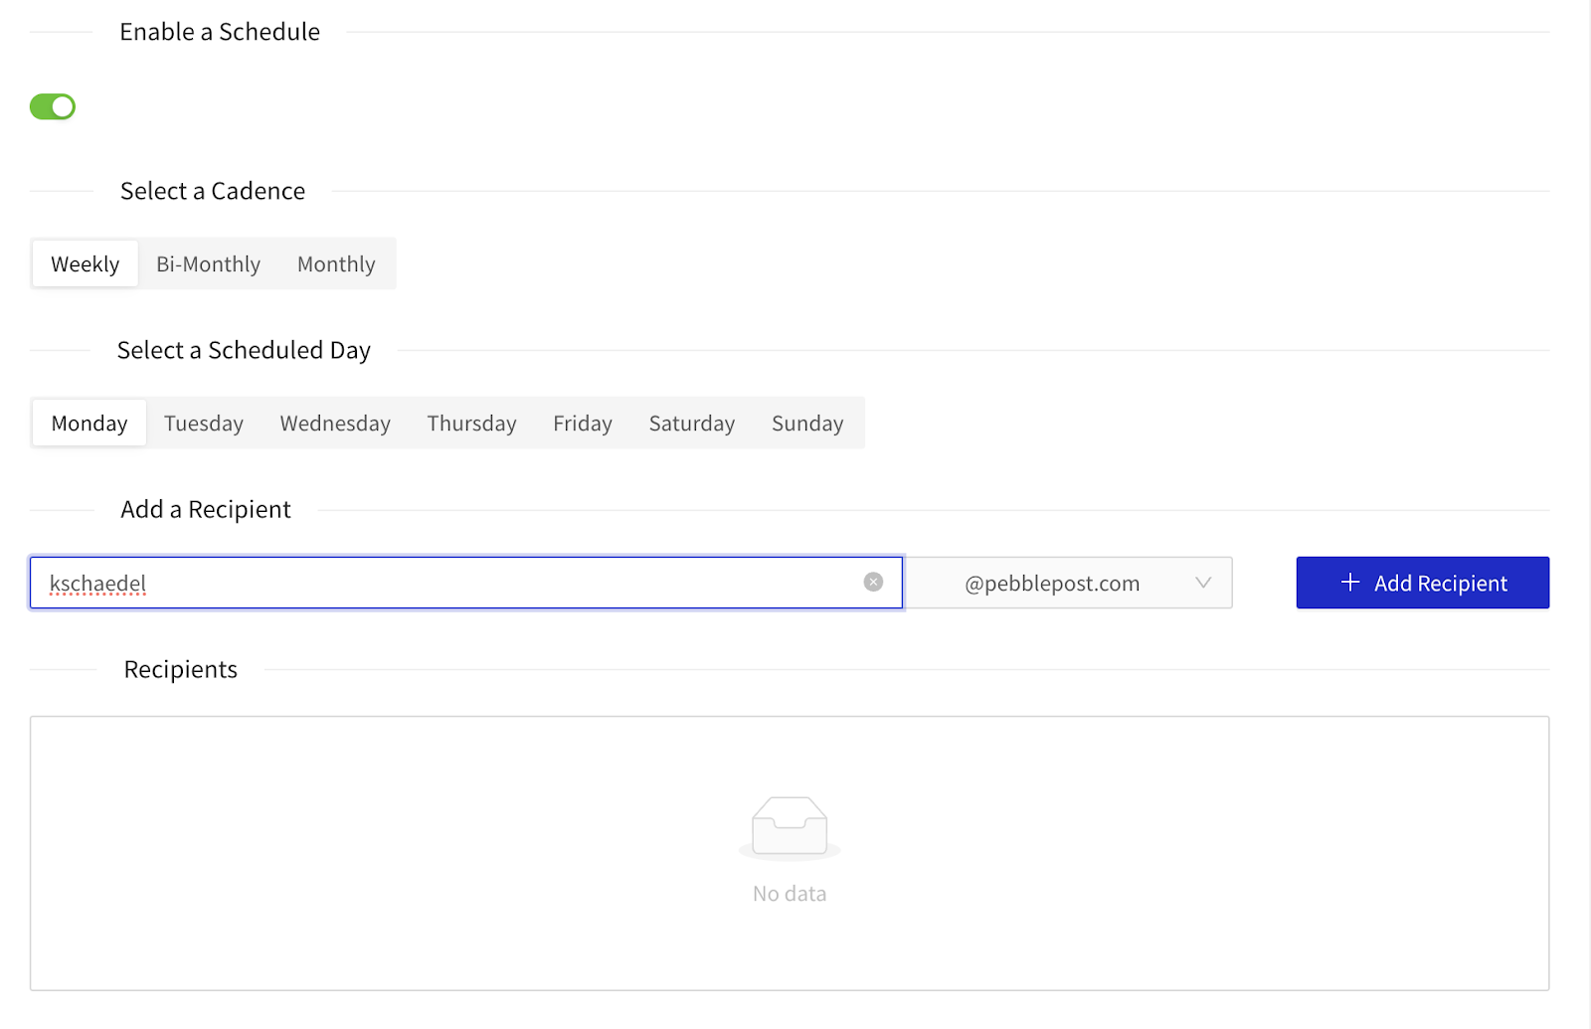Click the "Enable a Schedule" heading

point(220,32)
